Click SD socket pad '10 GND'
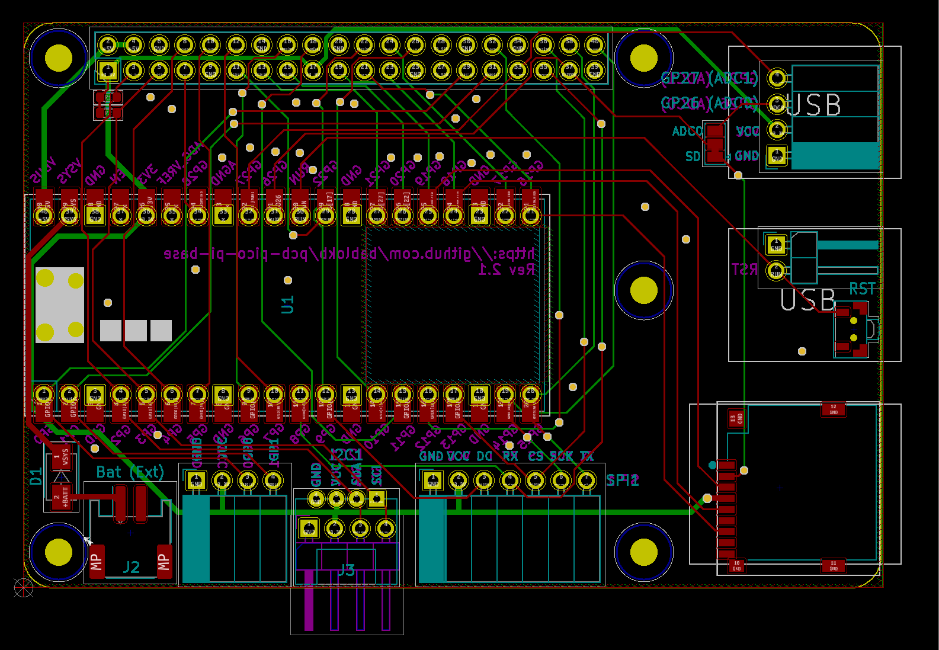The image size is (939, 650). (736, 566)
